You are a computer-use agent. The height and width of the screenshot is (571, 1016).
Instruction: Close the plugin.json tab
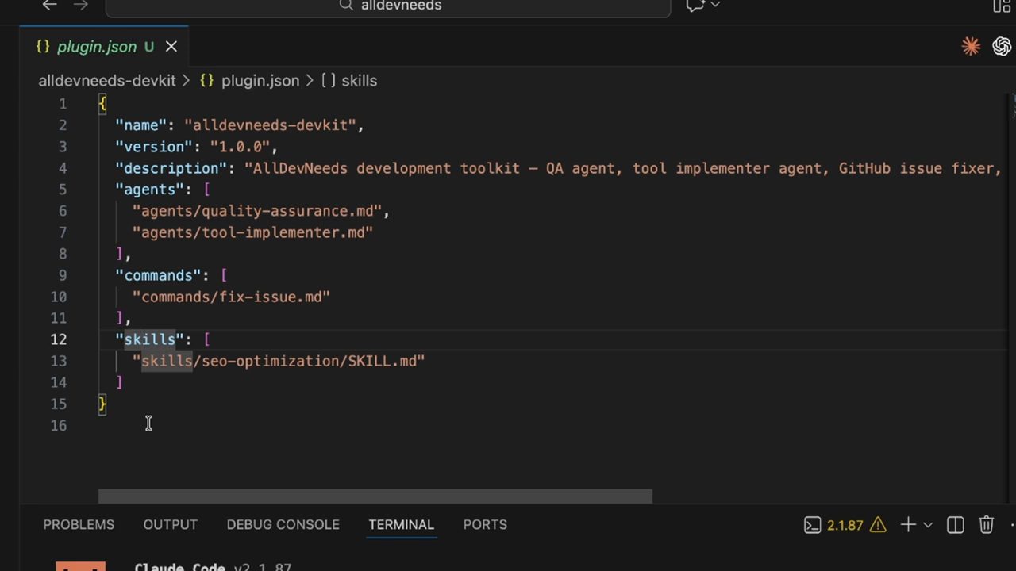coord(171,47)
